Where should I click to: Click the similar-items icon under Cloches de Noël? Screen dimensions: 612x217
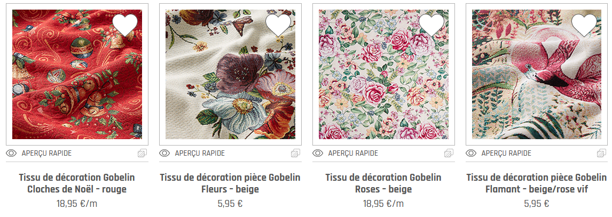143,153
